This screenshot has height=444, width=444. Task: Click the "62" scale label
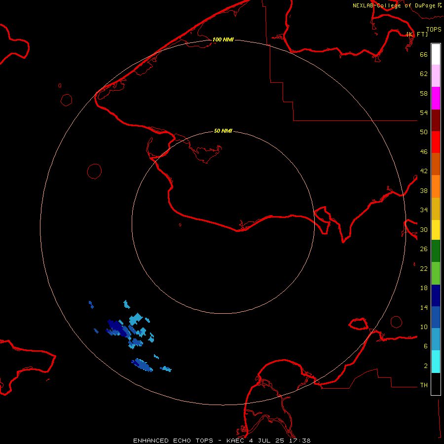(x=424, y=74)
